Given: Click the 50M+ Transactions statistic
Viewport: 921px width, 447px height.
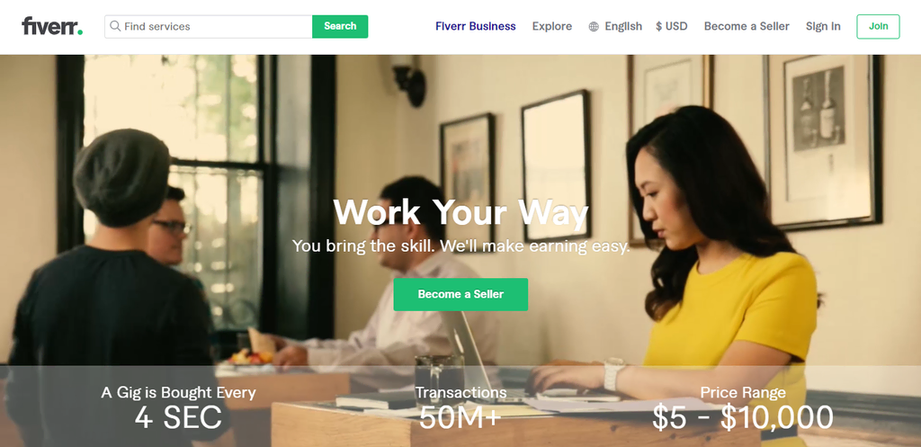Looking at the screenshot, I should (x=460, y=417).
